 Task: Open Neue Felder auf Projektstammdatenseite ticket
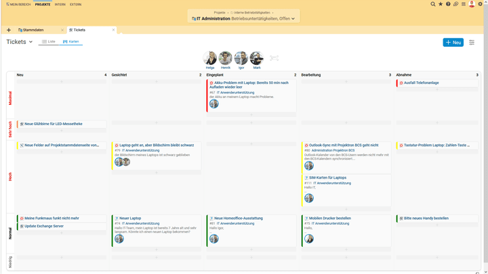[62, 145]
